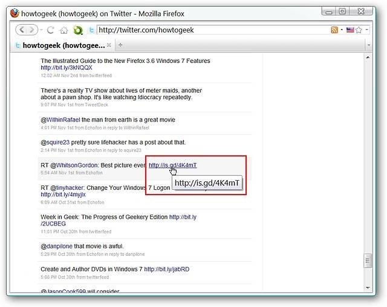Go to the Home page icon
Screen dimensions: 387x307
coord(63,30)
